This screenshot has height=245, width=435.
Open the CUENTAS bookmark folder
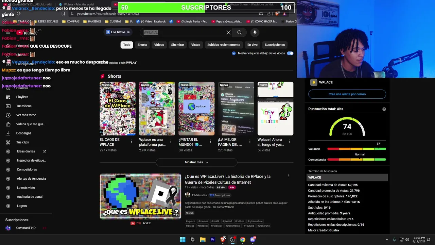coord(113,21)
